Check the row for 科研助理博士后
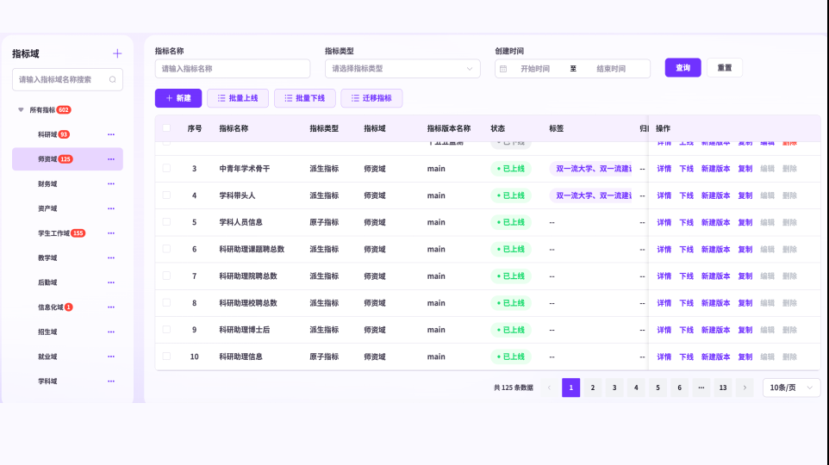The height and width of the screenshot is (465, 829). pyautogui.click(x=166, y=330)
